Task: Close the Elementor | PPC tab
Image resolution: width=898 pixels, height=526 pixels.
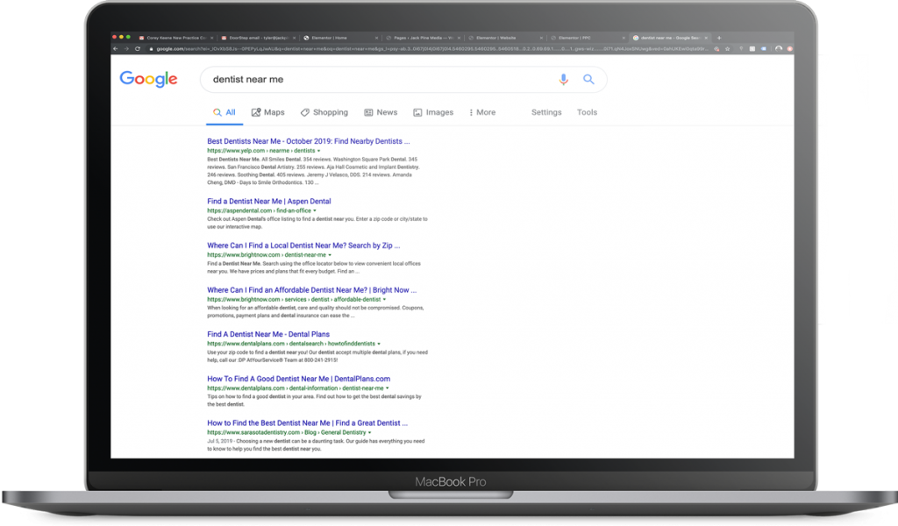Action: [624, 38]
